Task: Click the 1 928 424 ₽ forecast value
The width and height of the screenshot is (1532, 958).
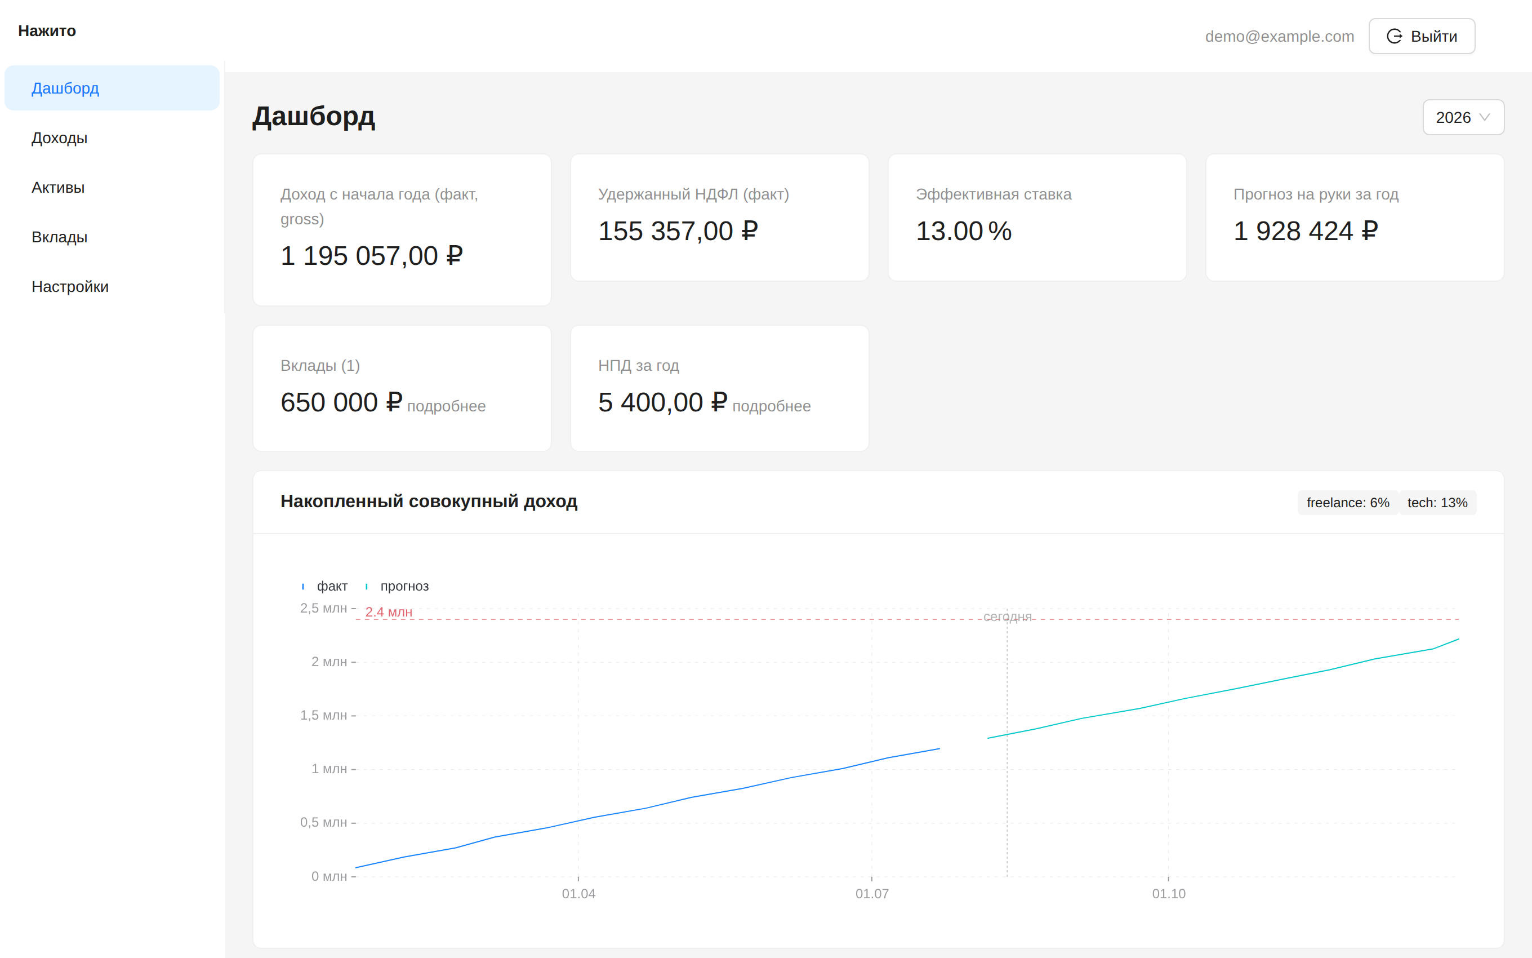Action: 1306,231
